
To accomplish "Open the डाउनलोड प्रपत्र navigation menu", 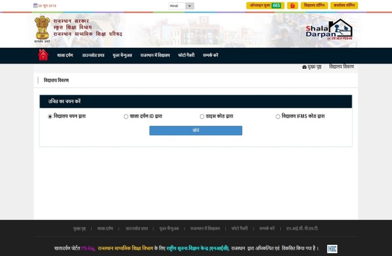I will pyautogui.click(x=93, y=56).
